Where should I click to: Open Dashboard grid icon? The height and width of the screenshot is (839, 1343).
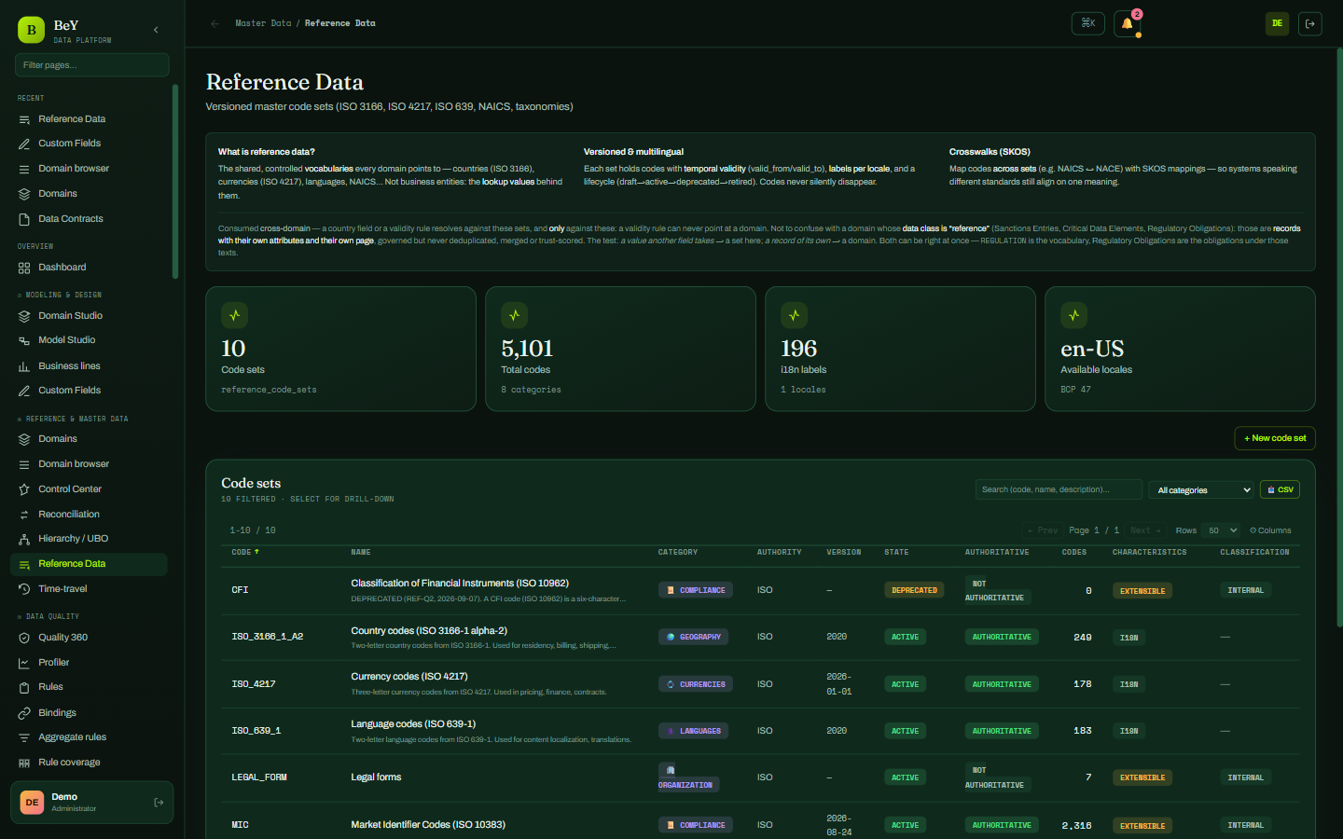point(24,268)
